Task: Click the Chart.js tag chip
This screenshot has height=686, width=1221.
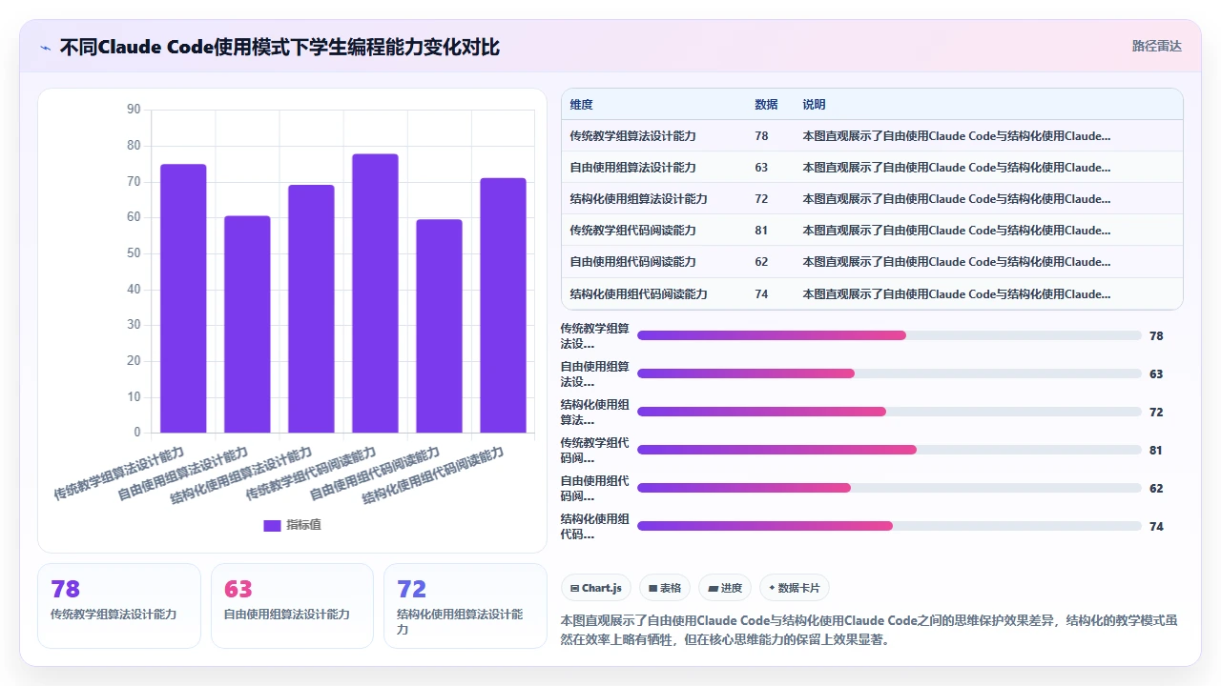Action: click(596, 588)
